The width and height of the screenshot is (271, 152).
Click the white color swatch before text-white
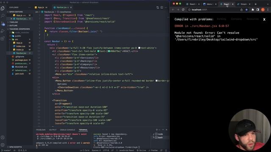139,48
